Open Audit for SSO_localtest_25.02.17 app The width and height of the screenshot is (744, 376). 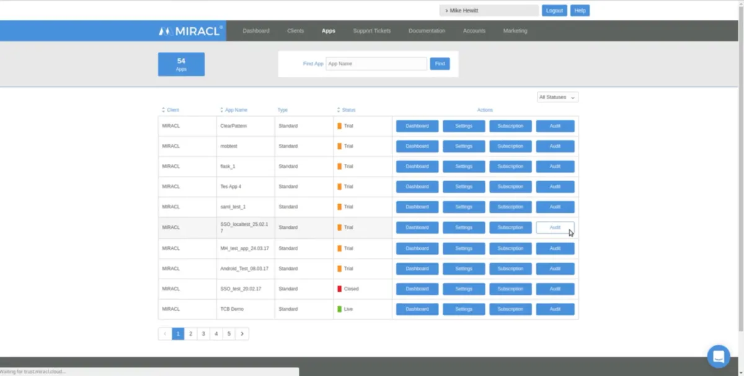555,228
